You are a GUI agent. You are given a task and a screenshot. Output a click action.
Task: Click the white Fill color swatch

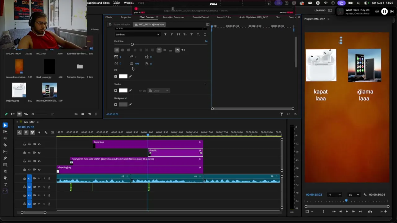[x=123, y=77]
